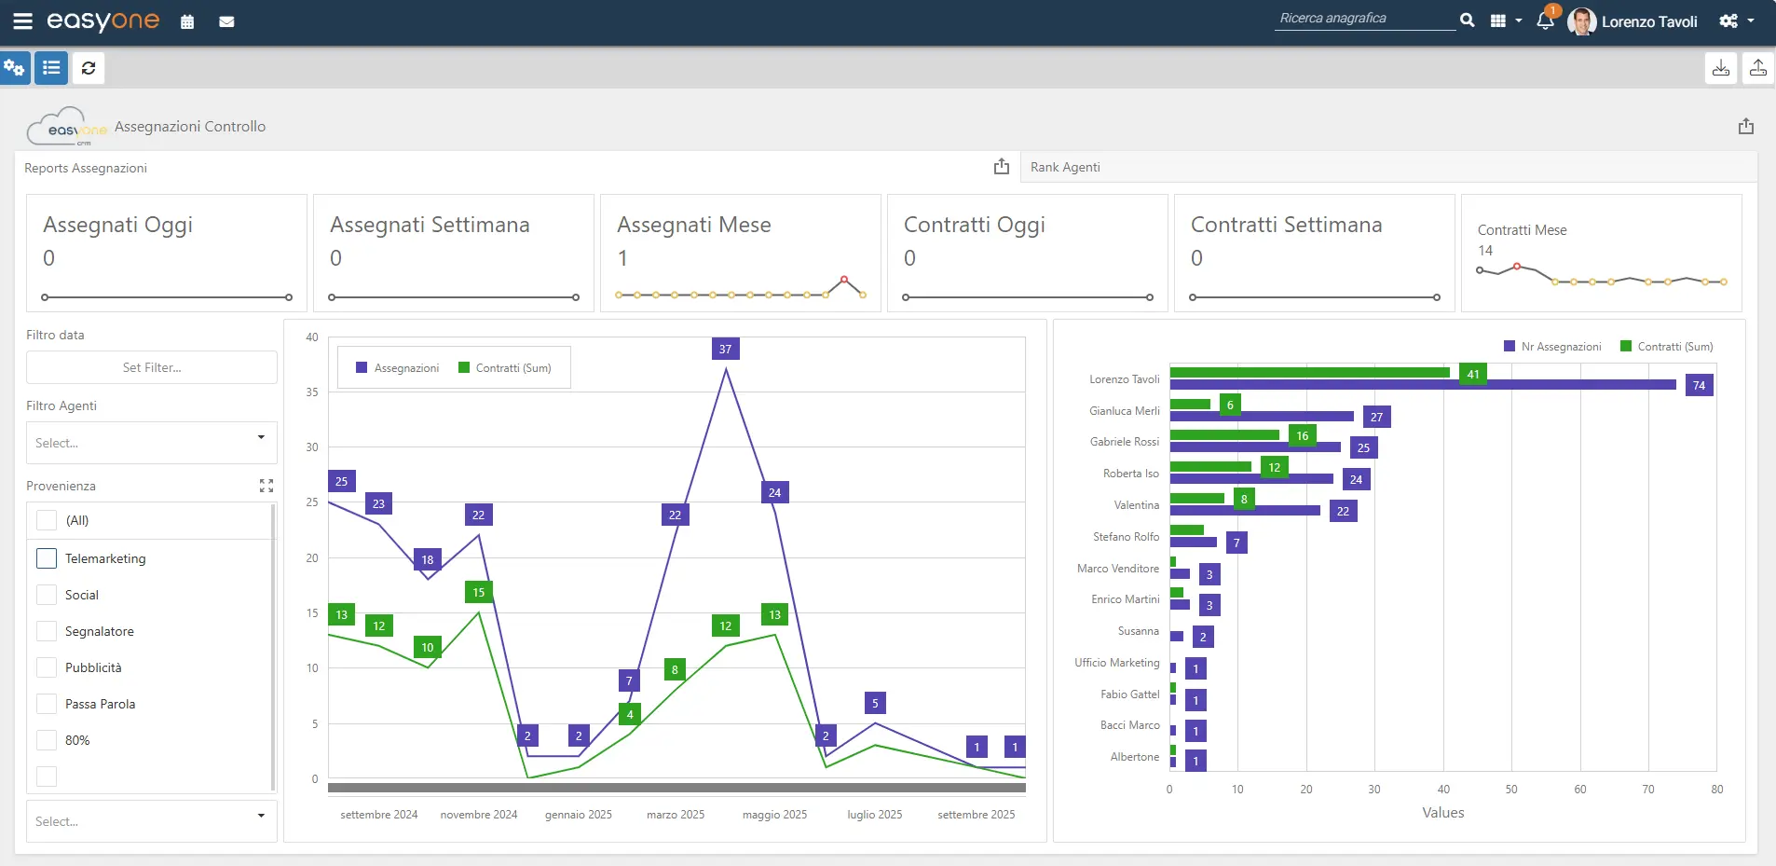Click the Set Filter... button
Viewport: 1776px width, 866px height.
(152, 367)
